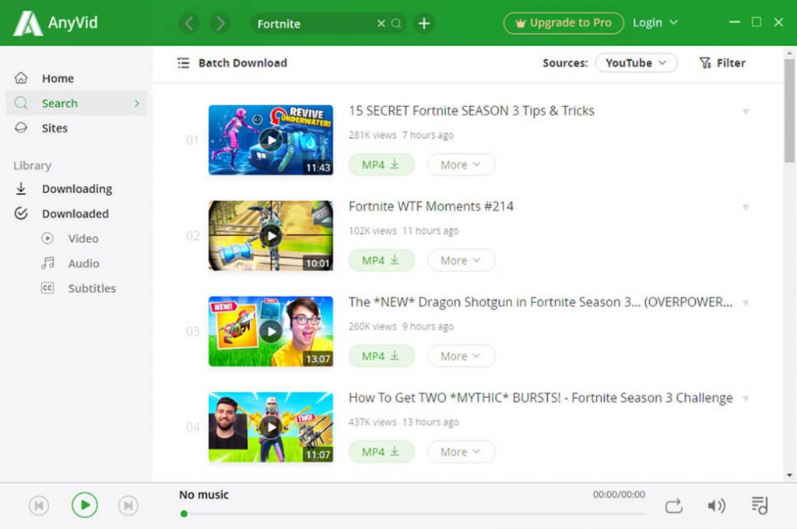Open a new tab with plus button
The height and width of the screenshot is (529, 797).
[x=424, y=23]
